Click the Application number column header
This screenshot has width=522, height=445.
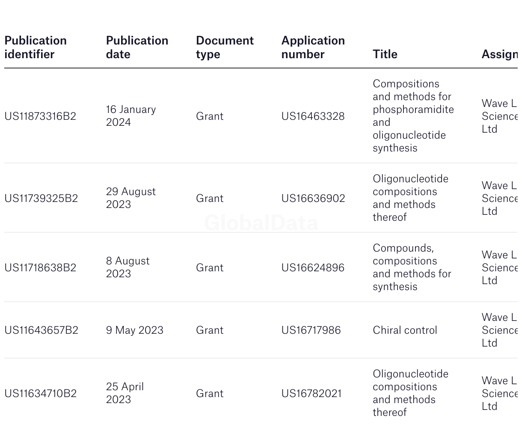[x=313, y=47]
